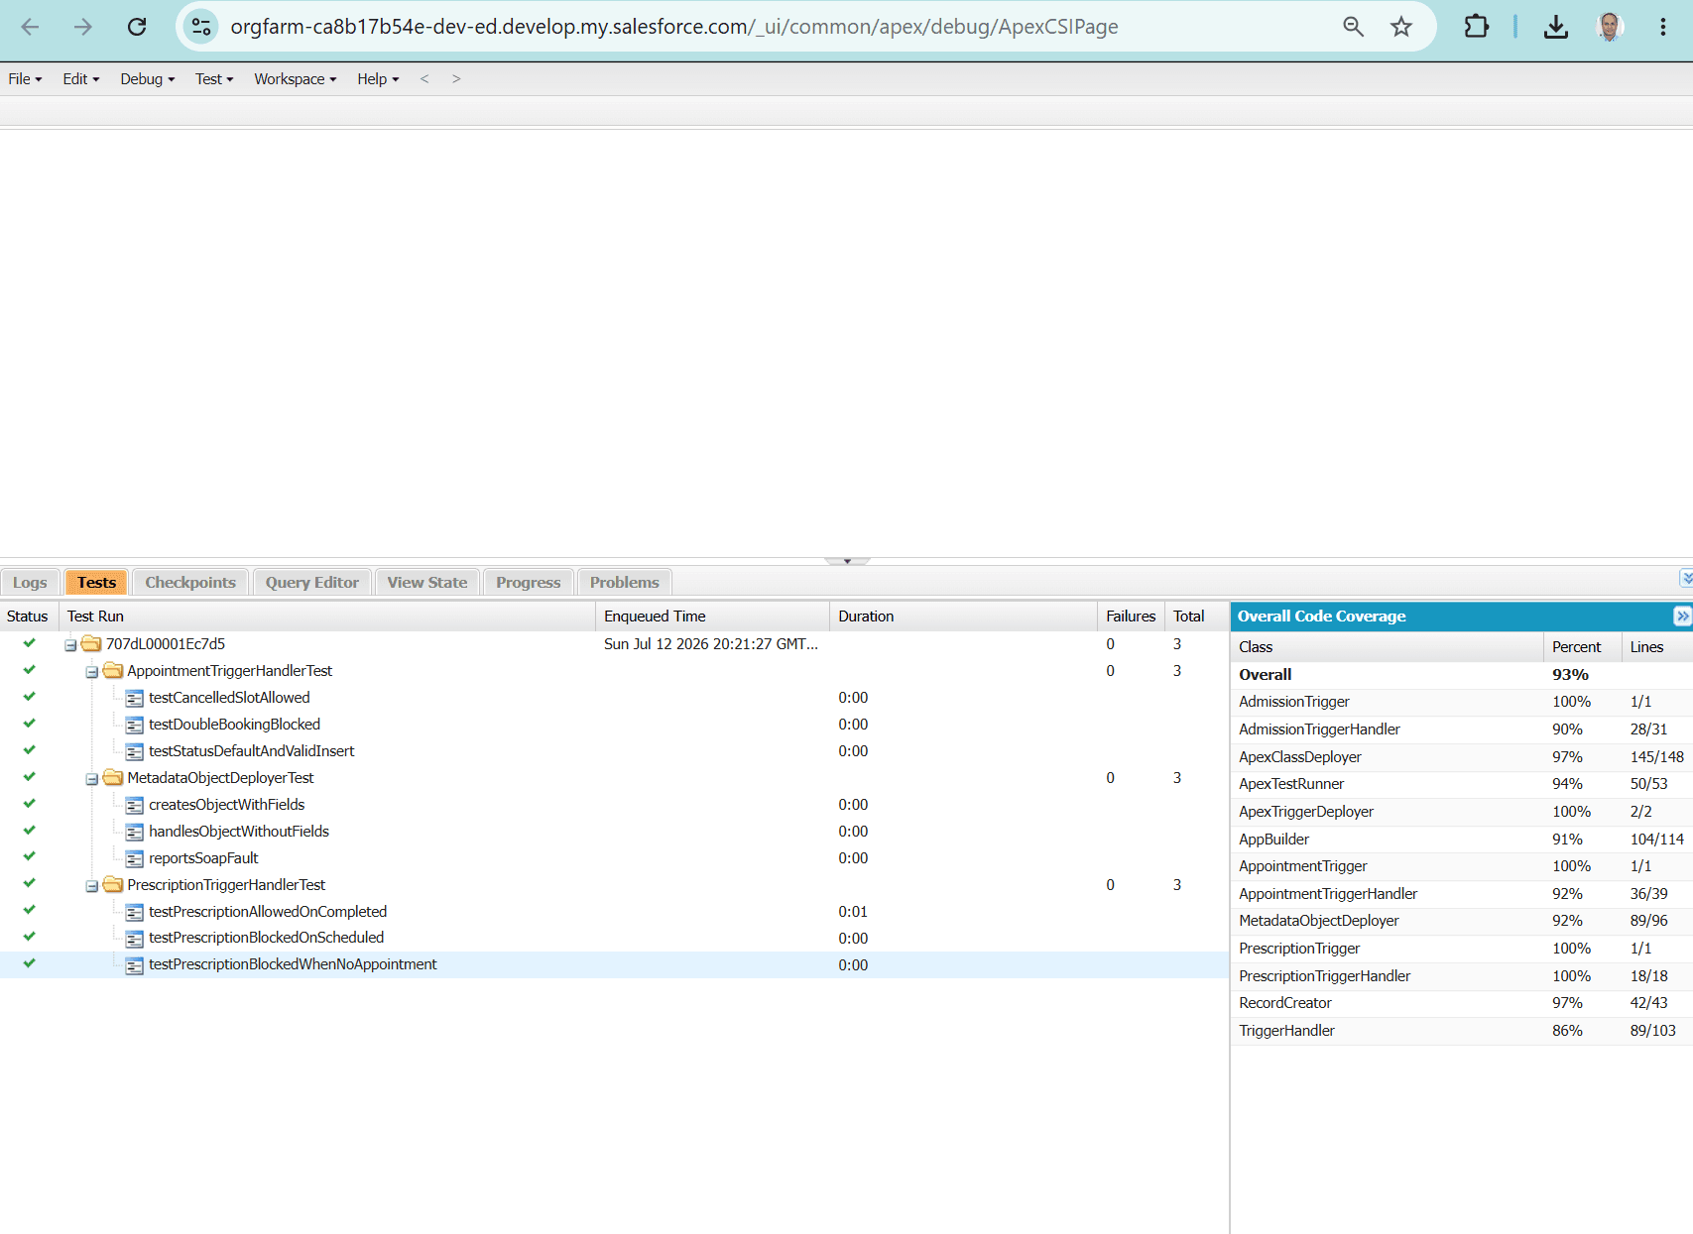Click the createsObjectWithFields method icon
Image resolution: width=1693 pixels, height=1234 pixels.
click(135, 806)
